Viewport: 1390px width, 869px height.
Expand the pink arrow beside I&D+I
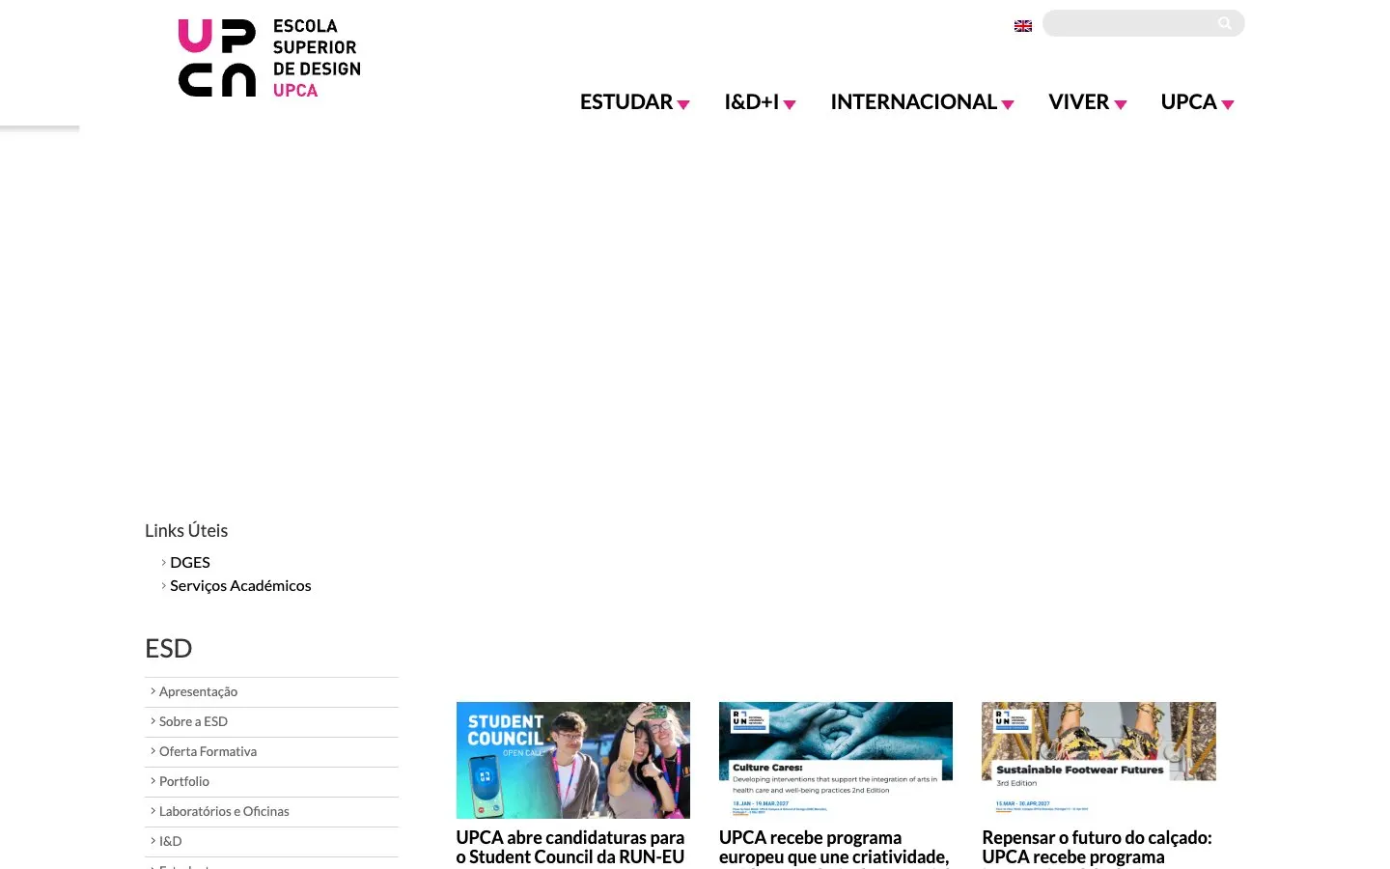[790, 105]
